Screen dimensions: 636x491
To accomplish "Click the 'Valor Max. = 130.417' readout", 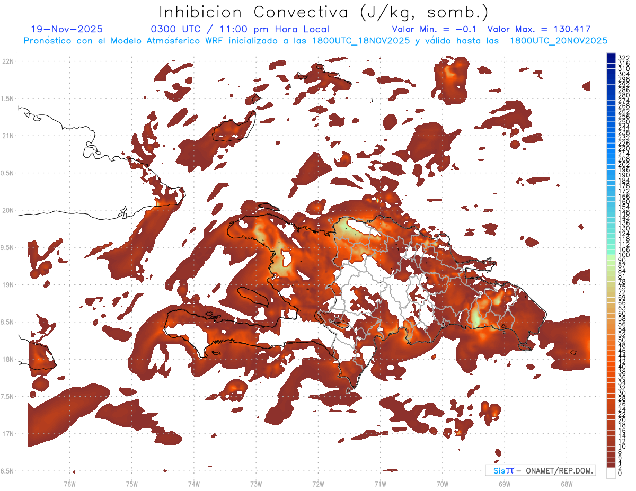I will [x=539, y=29].
